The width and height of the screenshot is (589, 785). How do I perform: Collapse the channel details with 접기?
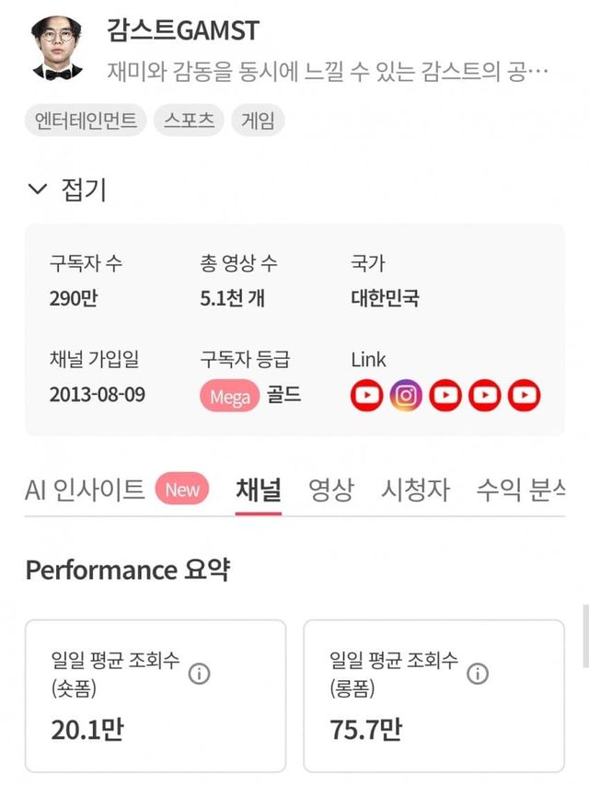tap(68, 190)
